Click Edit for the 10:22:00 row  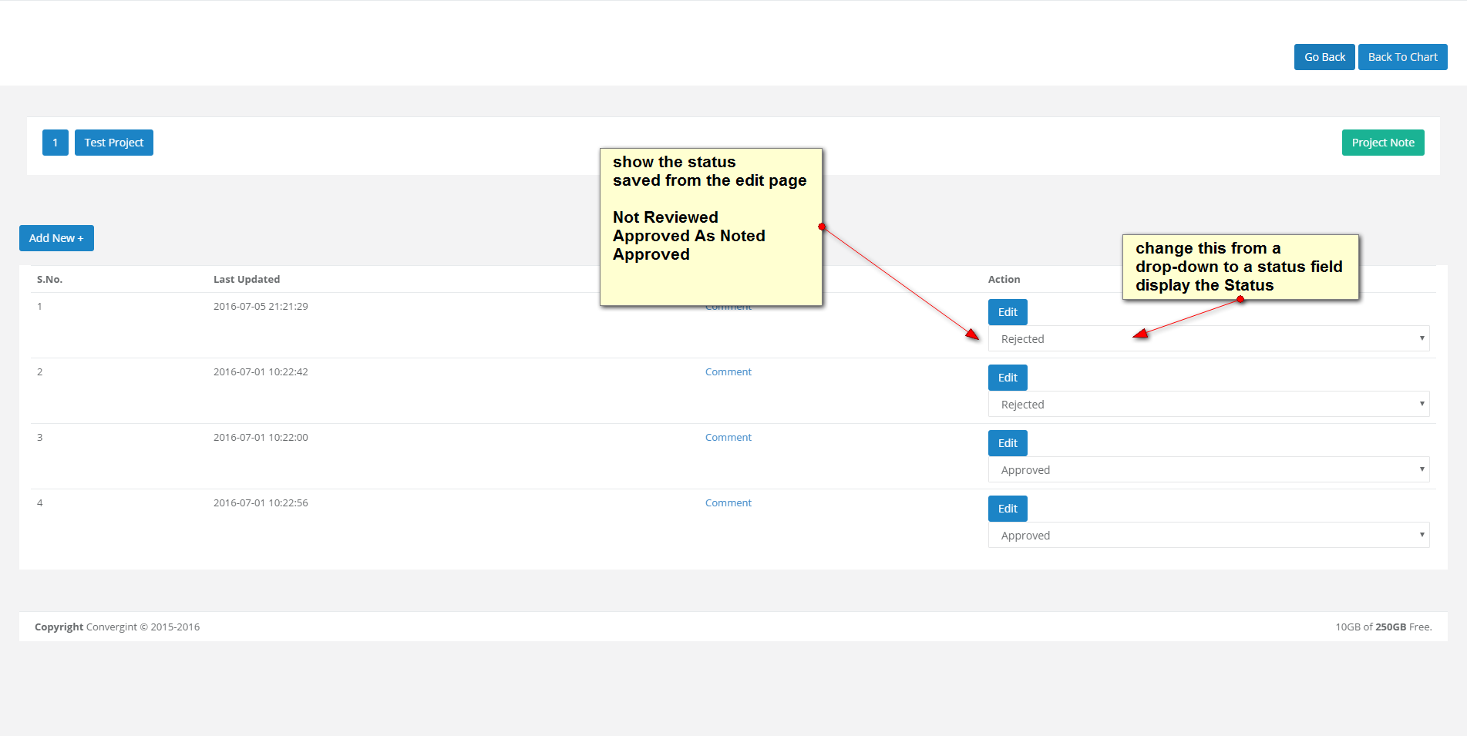pyautogui.click(x=1008, y=443)
